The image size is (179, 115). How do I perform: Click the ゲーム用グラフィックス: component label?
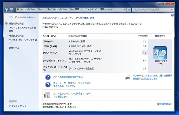pos(55,61)
